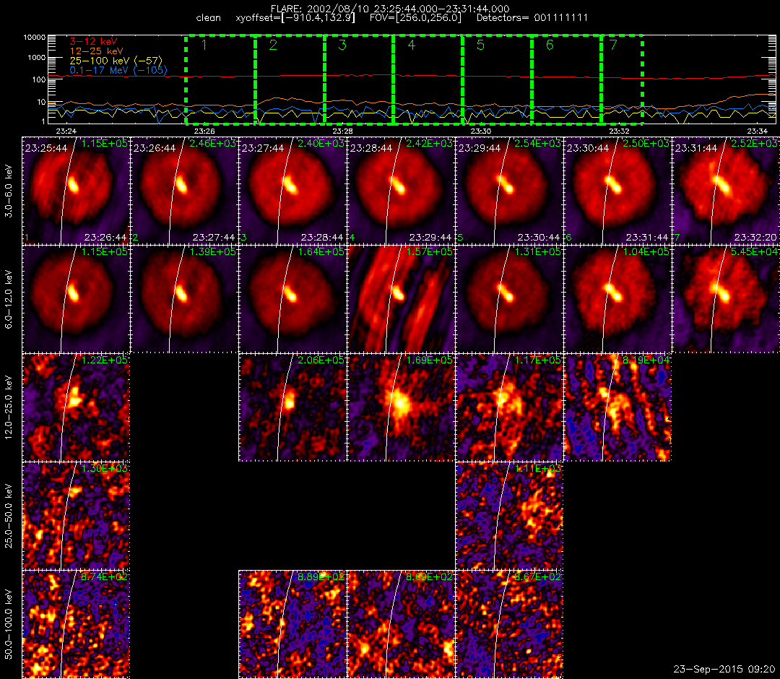Open the 6.0-12.0 keV image with peak 1.64E+05
This screenshot has height=679, width=780.
tap(292, 300)
